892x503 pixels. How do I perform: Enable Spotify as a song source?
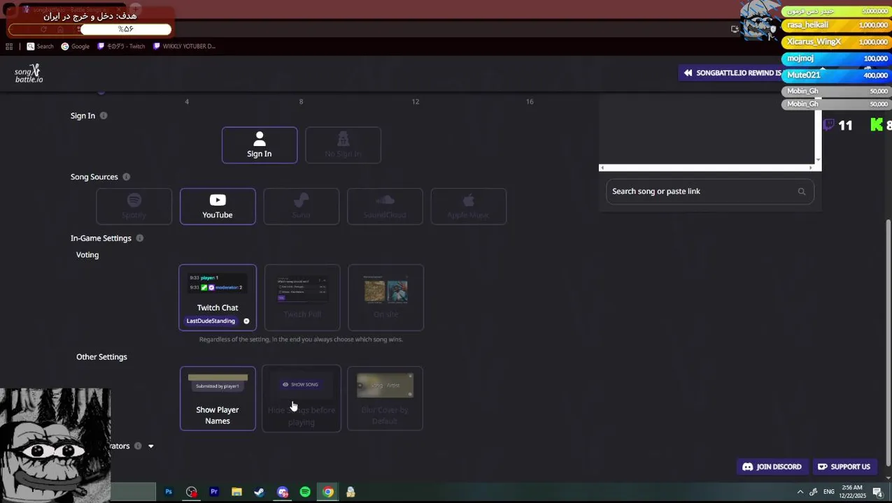pos(134,206)
